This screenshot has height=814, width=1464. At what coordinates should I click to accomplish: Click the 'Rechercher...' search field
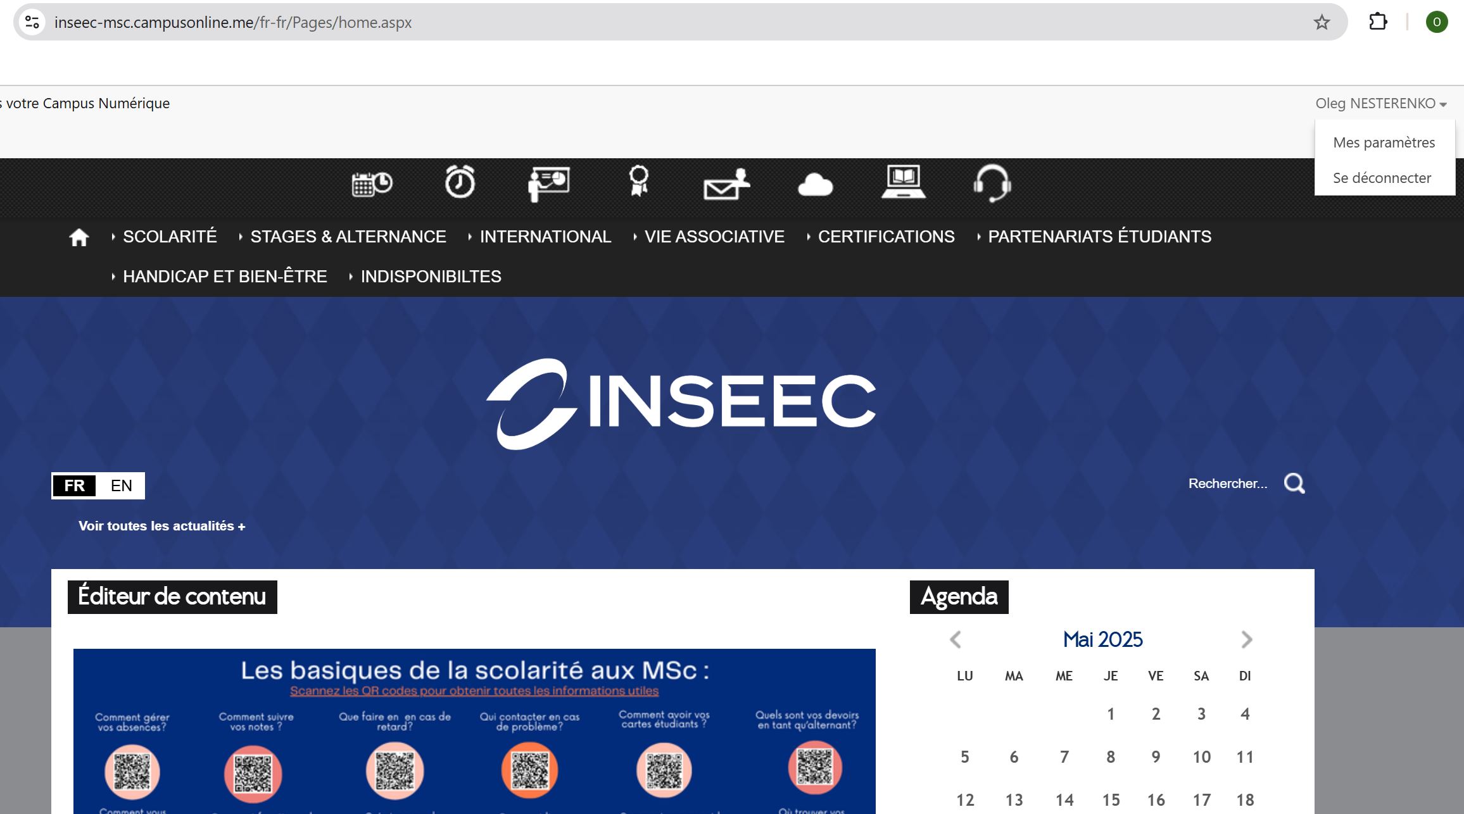click(1228, 484)
